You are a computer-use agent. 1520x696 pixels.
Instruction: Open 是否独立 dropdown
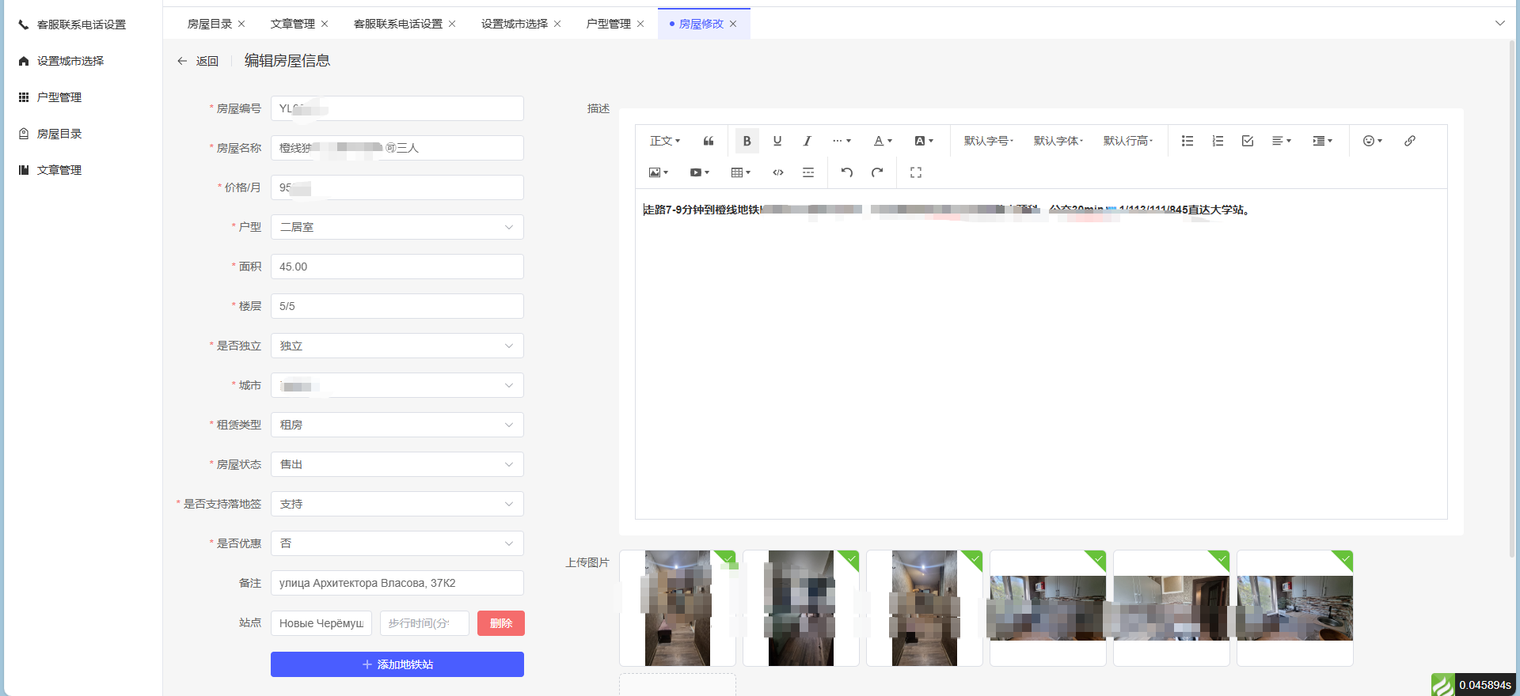coord(397,346)
